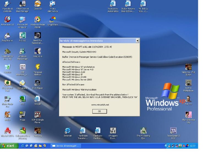Open the Internet Explorer desktop icon
This screenshot has width=220, height=165.
pyautogui.click(x=68, y=132)
